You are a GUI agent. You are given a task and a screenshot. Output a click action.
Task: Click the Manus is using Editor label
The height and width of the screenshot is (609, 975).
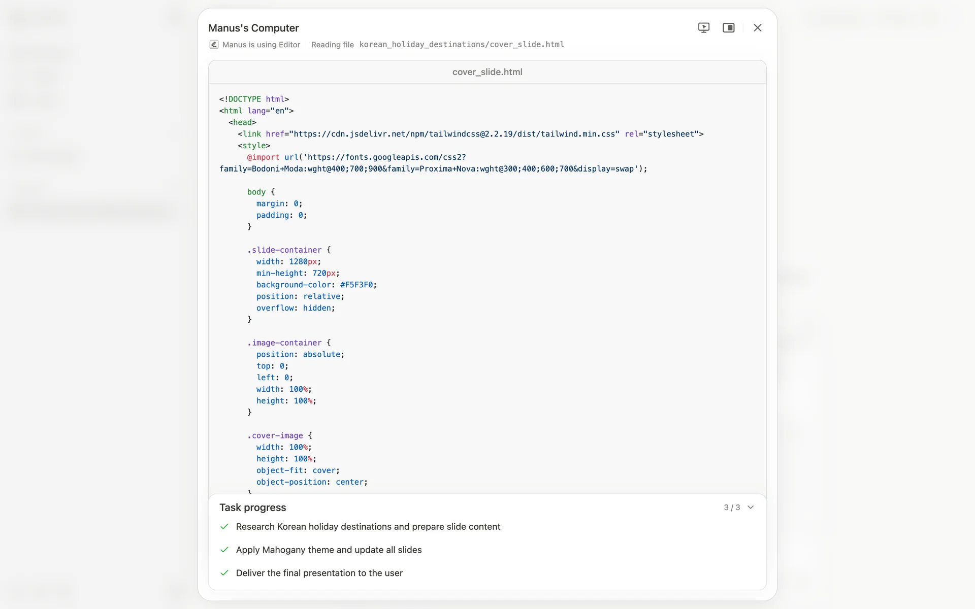click(x=261, y=45)
